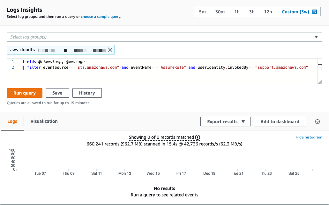Choose the Custom (3w) time range
Image resolution: width=329 pixels, height=205 pixels.
tap(295, 12)
